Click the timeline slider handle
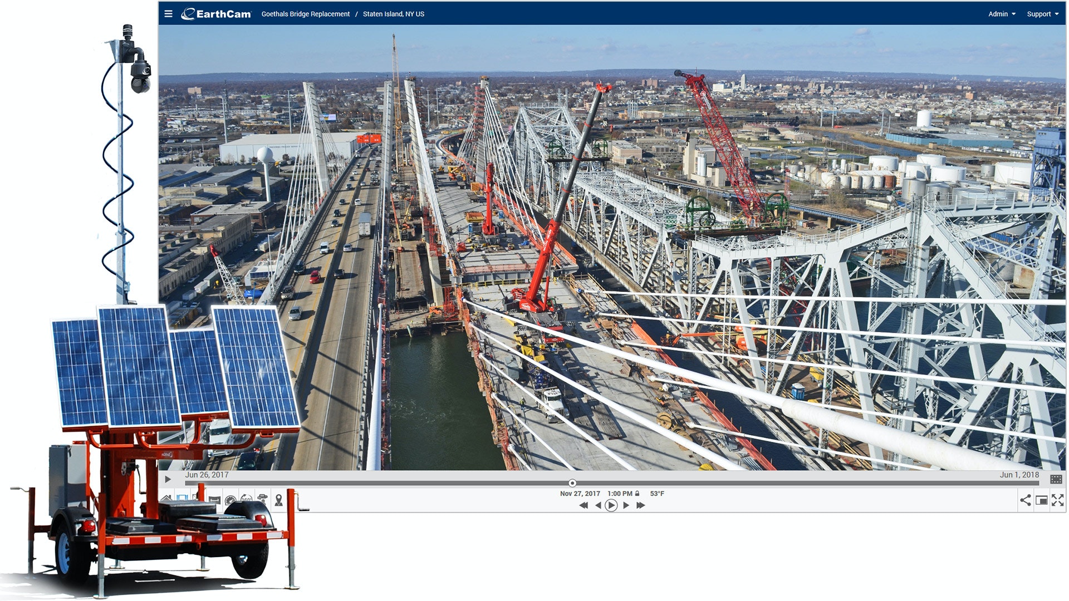The width and height of the screenshot is (1069, 601). pos(572,483)
